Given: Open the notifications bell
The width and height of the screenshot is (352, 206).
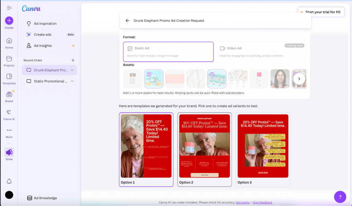Looking at the screenshot, I should pos(9,181).
